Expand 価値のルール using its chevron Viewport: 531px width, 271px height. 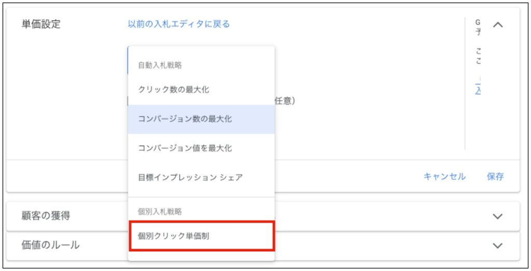pyautogui.click(x=498, y=246)
